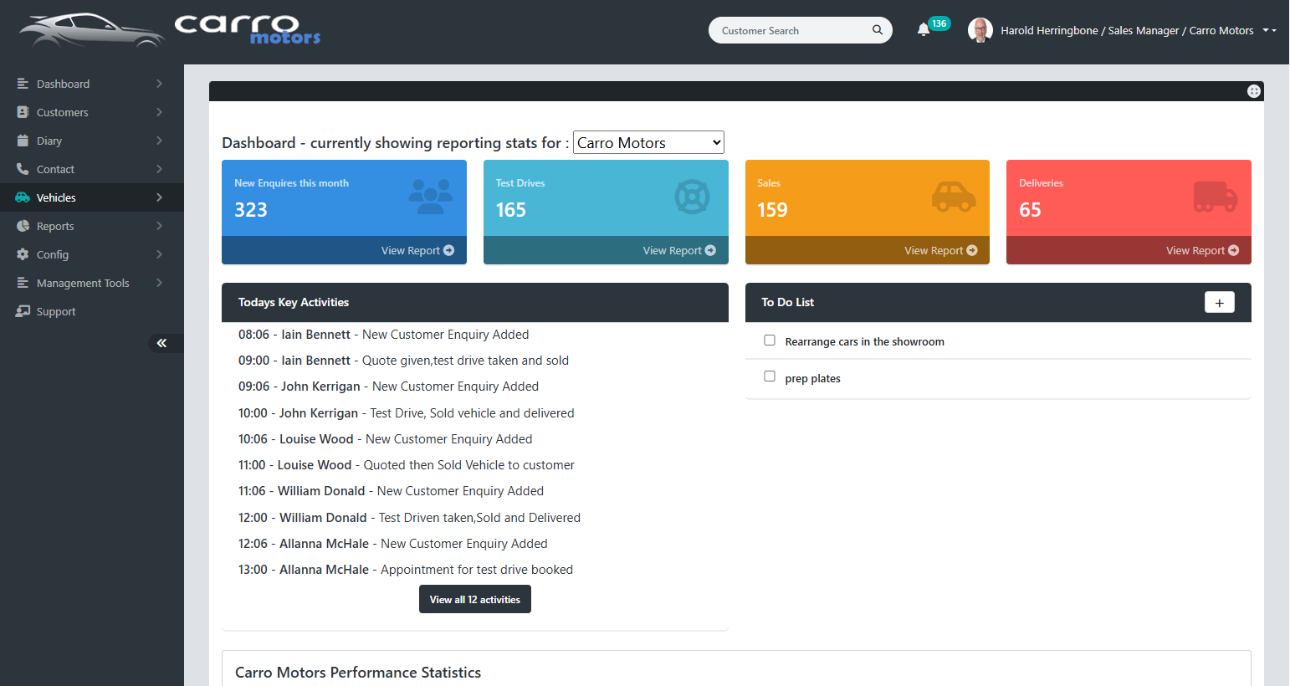
Task: Click the notifications bell icon
Action: click(x=924, y=30)
